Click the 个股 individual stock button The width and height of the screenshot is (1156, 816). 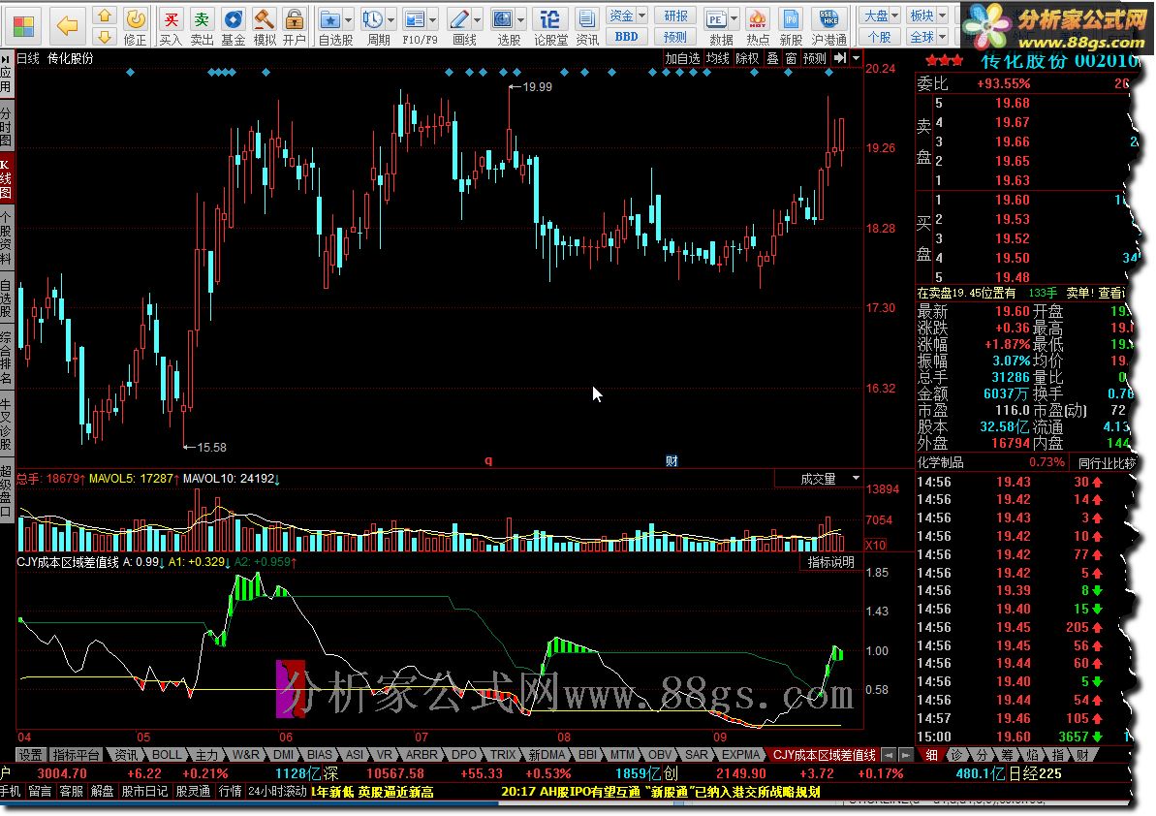(880, 36)
